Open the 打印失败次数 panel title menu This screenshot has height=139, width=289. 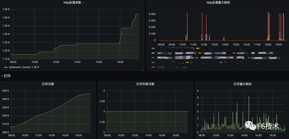pyautogui.click(x=145, y=84)
